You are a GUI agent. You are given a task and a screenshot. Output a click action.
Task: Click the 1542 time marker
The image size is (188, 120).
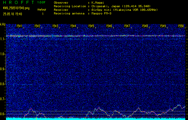tap(37, 26)
